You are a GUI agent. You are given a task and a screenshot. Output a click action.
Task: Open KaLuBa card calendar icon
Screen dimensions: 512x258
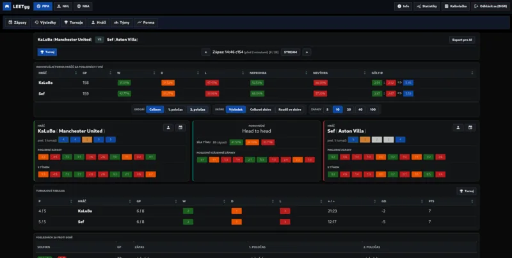click(x=180, y=127)
